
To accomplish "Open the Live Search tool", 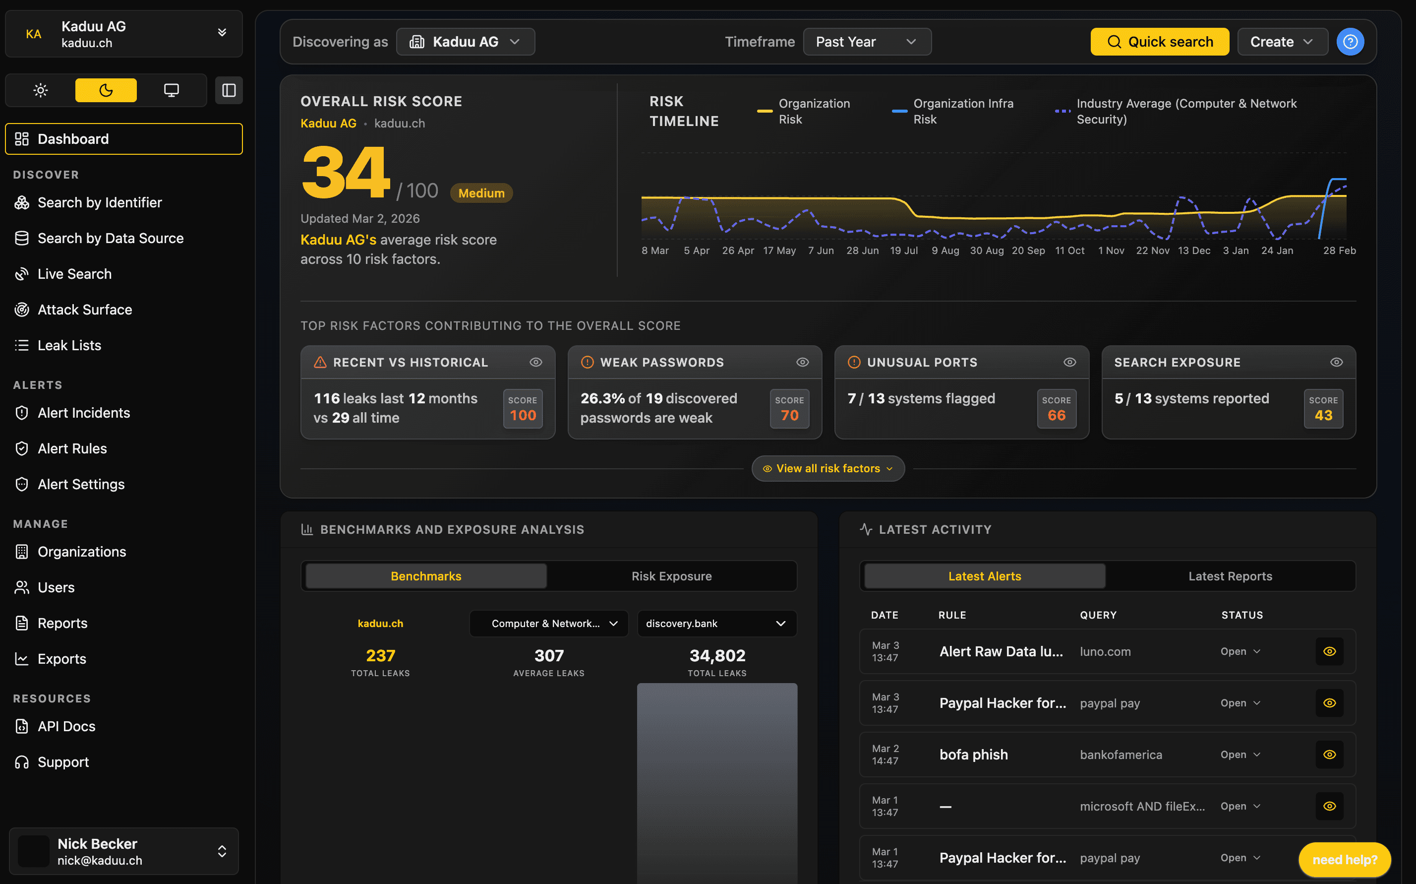I will [75, 274].
